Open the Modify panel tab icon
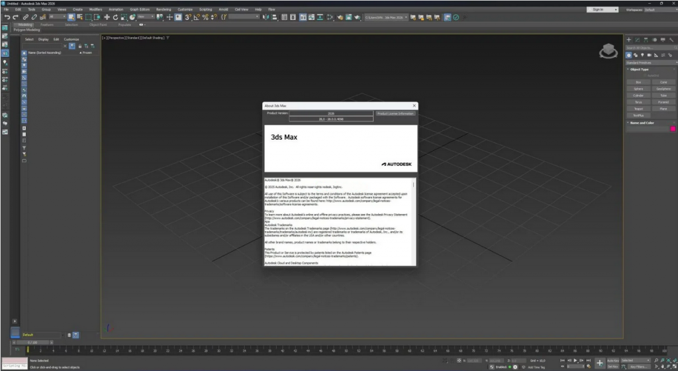 pyautogui.click(x=638, y=40)
